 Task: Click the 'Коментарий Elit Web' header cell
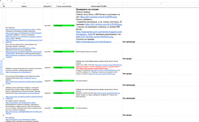coord(99,6)
